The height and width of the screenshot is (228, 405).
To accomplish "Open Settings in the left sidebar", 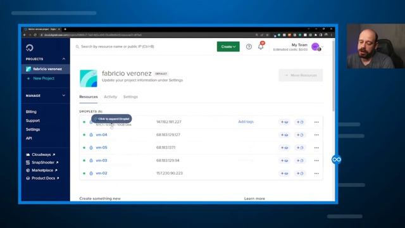I will (33, 129).
